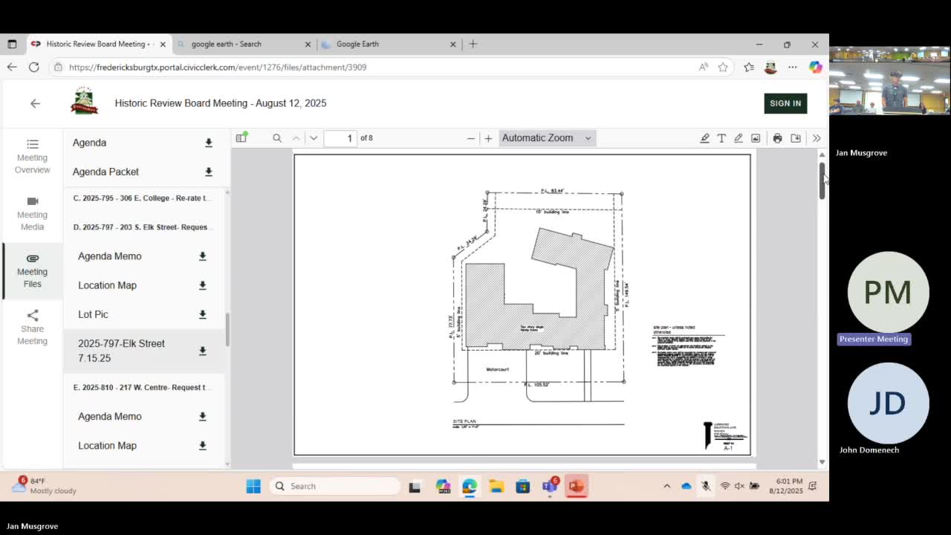Toggle microphone mute in system tray
This screenshot has height=535, width=951.
[x=706, y=486]
